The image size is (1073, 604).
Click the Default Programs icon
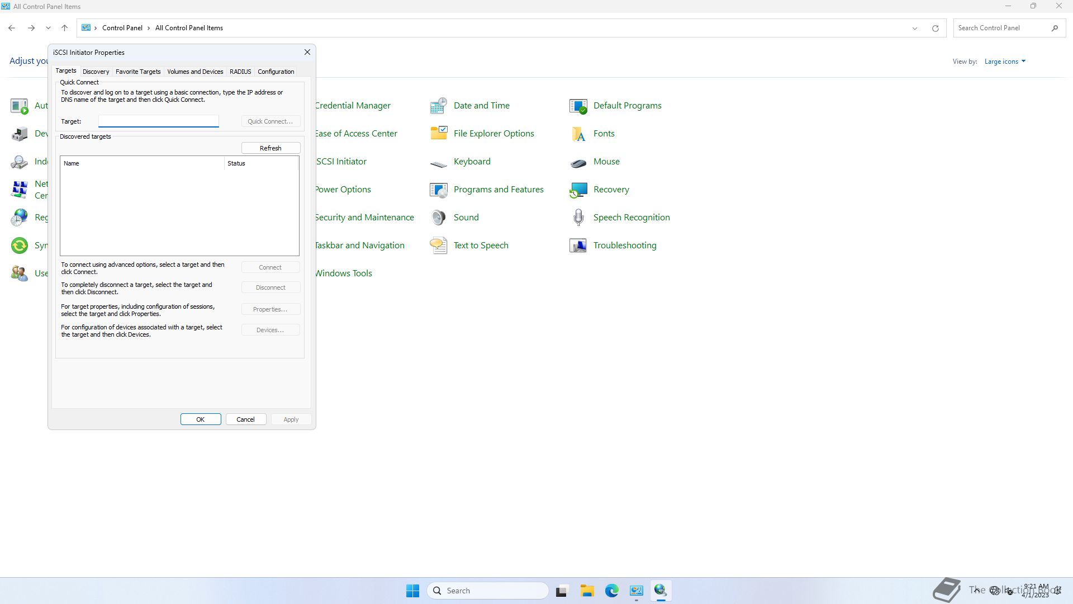point(578,106)
